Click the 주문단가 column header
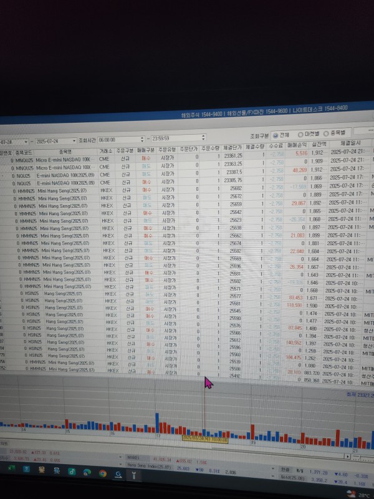Image resolution: width=374 pixels, height=499 pixels. (x=189, y=149)
